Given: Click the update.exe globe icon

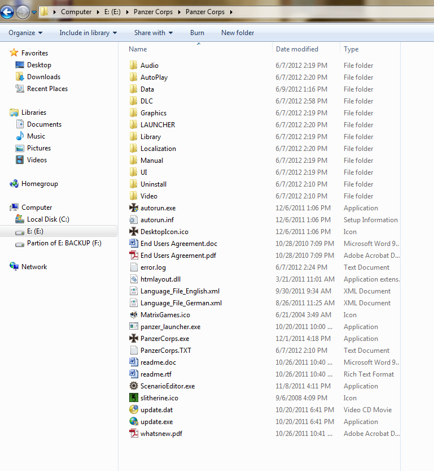Looking at the screenshot, I should 134,421.
